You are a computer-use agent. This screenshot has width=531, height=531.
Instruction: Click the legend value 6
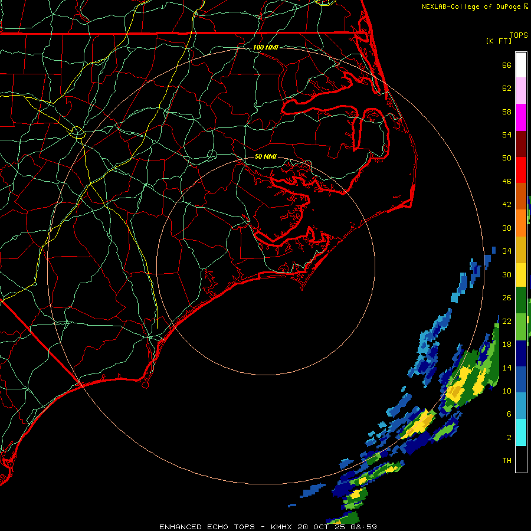point(509,414)
